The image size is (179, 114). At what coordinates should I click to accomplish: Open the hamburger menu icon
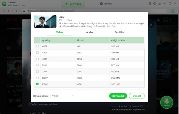[x=160, y=4]
